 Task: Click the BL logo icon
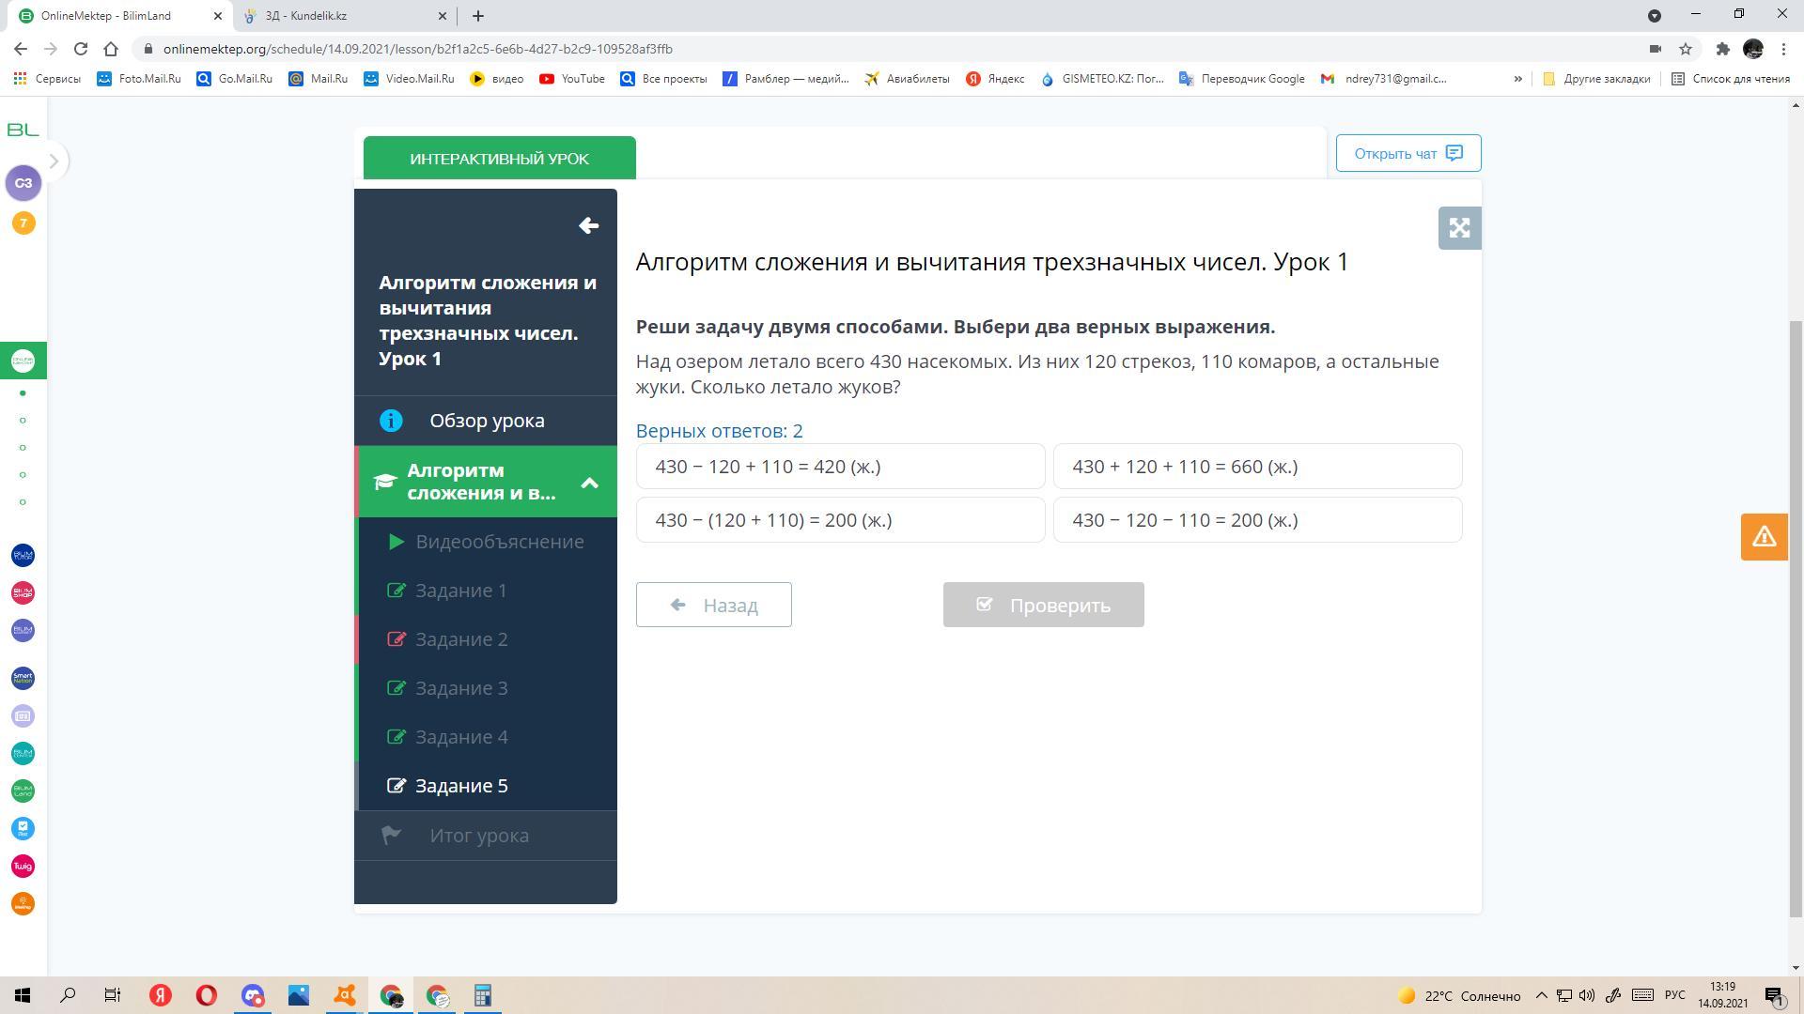[23, 130]
